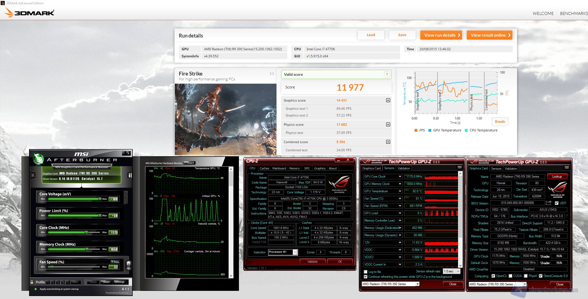This screenshot has height=299, width=588.
Task: Enable Log to file in GPU-Z Sensors
Action: (365, 272)
